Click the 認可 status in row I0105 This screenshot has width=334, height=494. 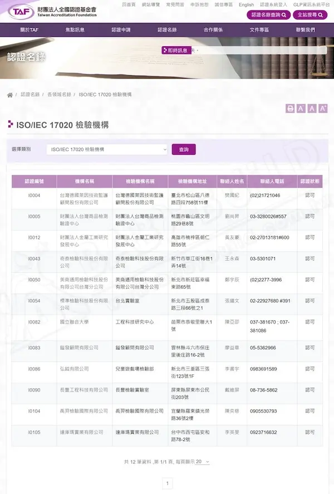click(310, 432)
